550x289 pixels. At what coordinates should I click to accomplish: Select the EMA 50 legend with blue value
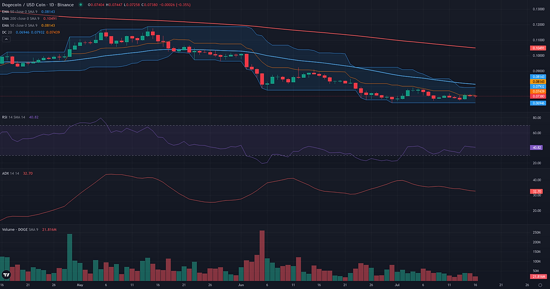click(x=29, y=12)
